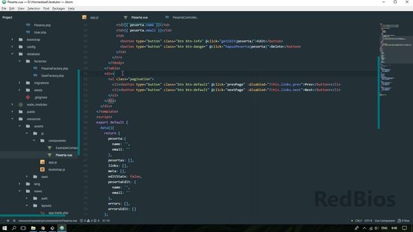413x232 pixels.
Task: Click ExampleComponent Vue file icon
Action: pos(50,148)
